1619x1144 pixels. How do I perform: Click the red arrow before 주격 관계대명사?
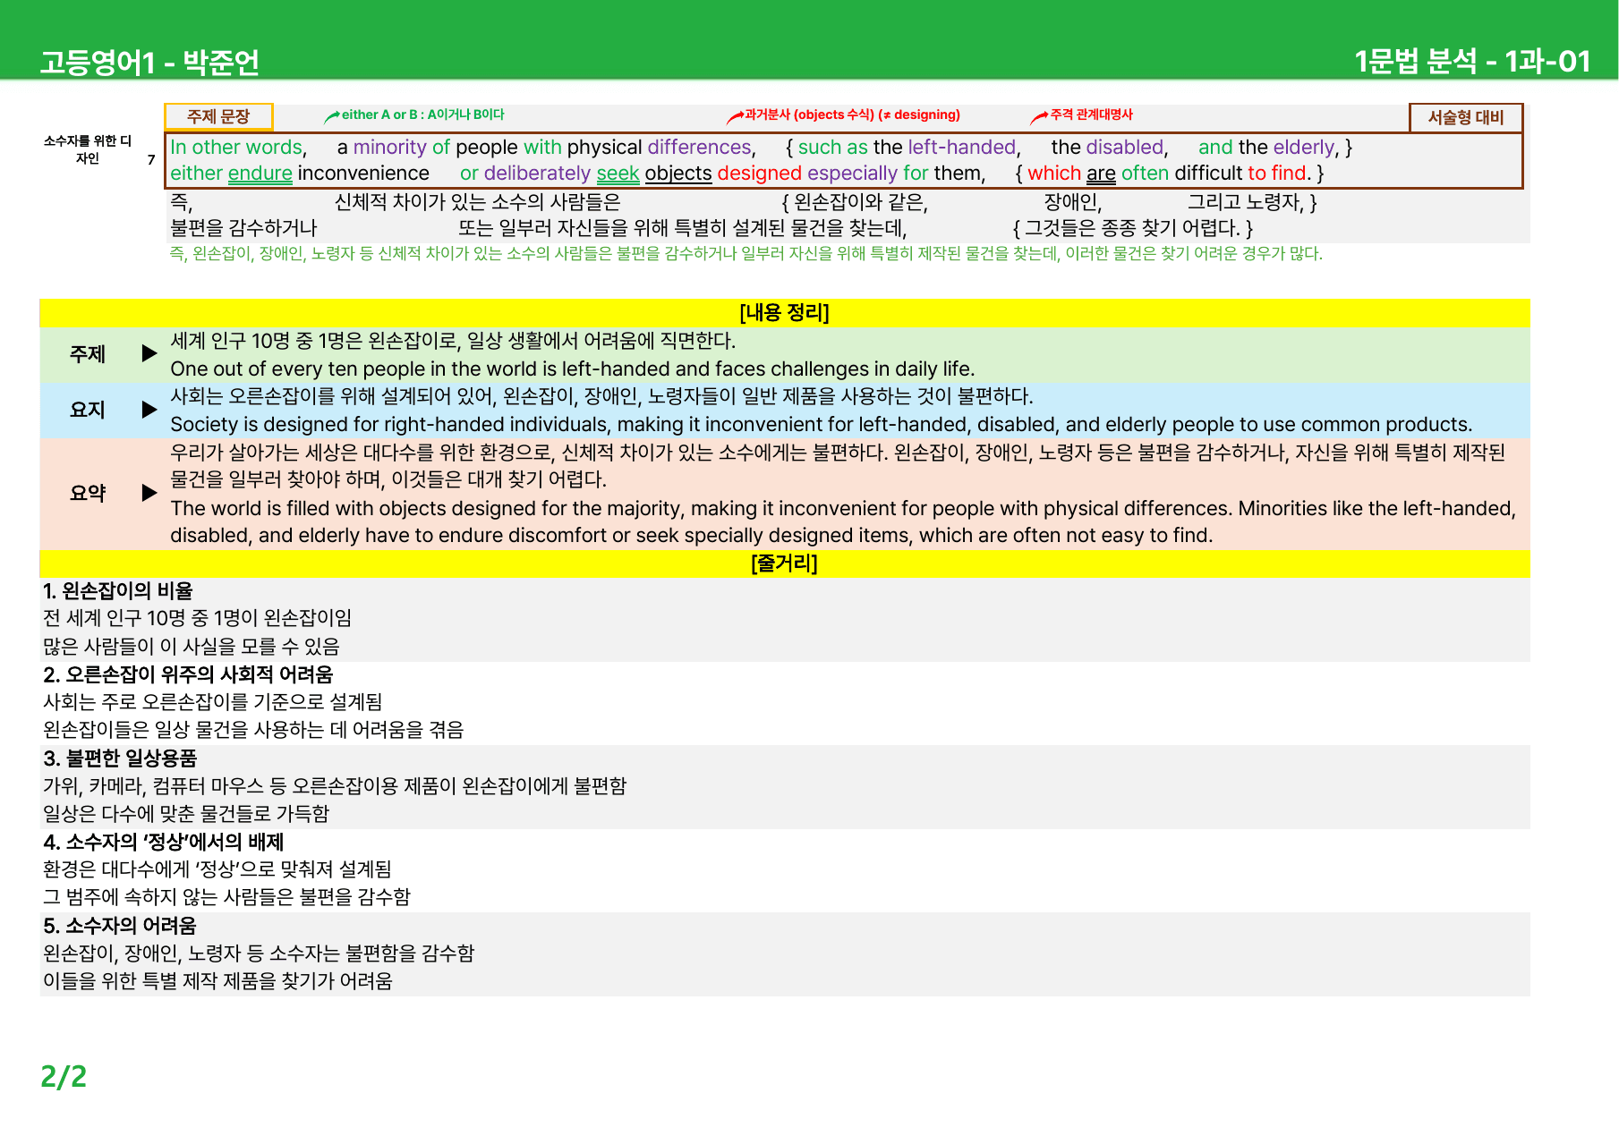1039,116
